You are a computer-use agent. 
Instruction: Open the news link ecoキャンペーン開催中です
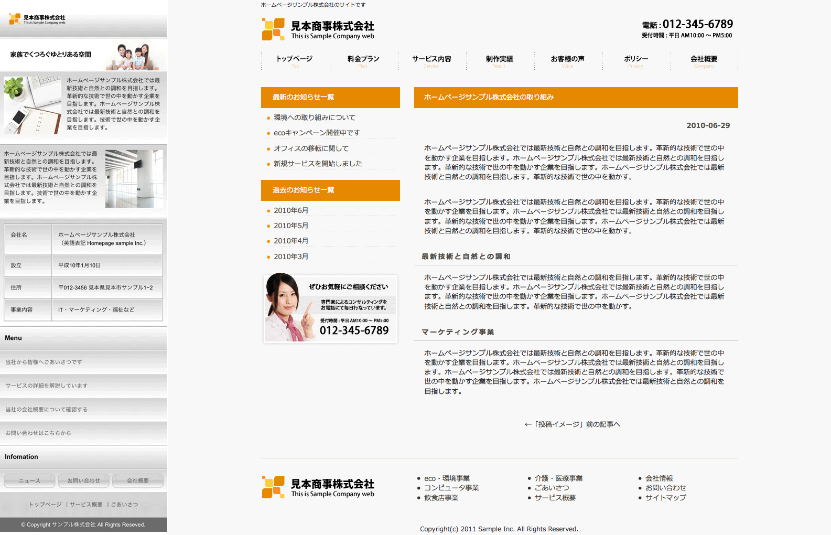click(317, 133)
